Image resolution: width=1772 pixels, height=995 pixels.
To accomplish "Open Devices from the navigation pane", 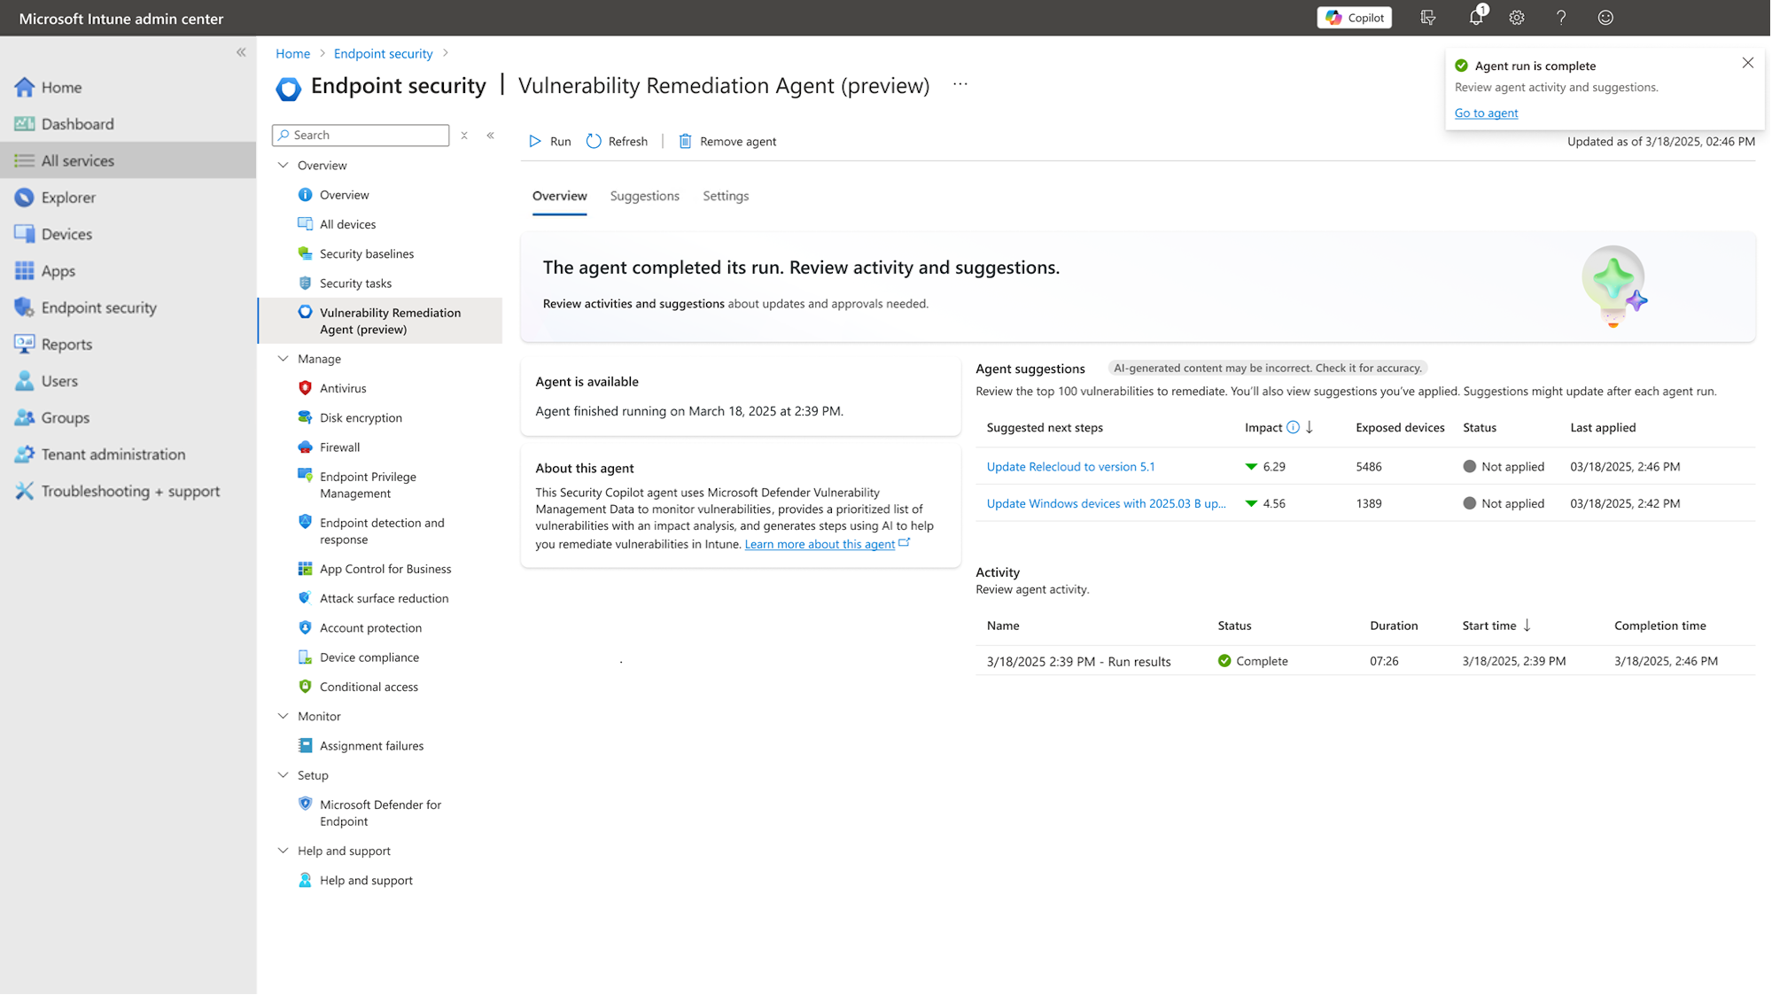I will [65, 234].
